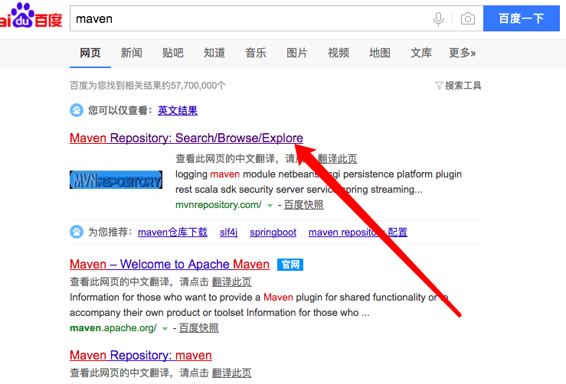Expand dropdown arrow next to mvnrepository.com/
The width and height of the screenshot is (566, 384).
270,206
